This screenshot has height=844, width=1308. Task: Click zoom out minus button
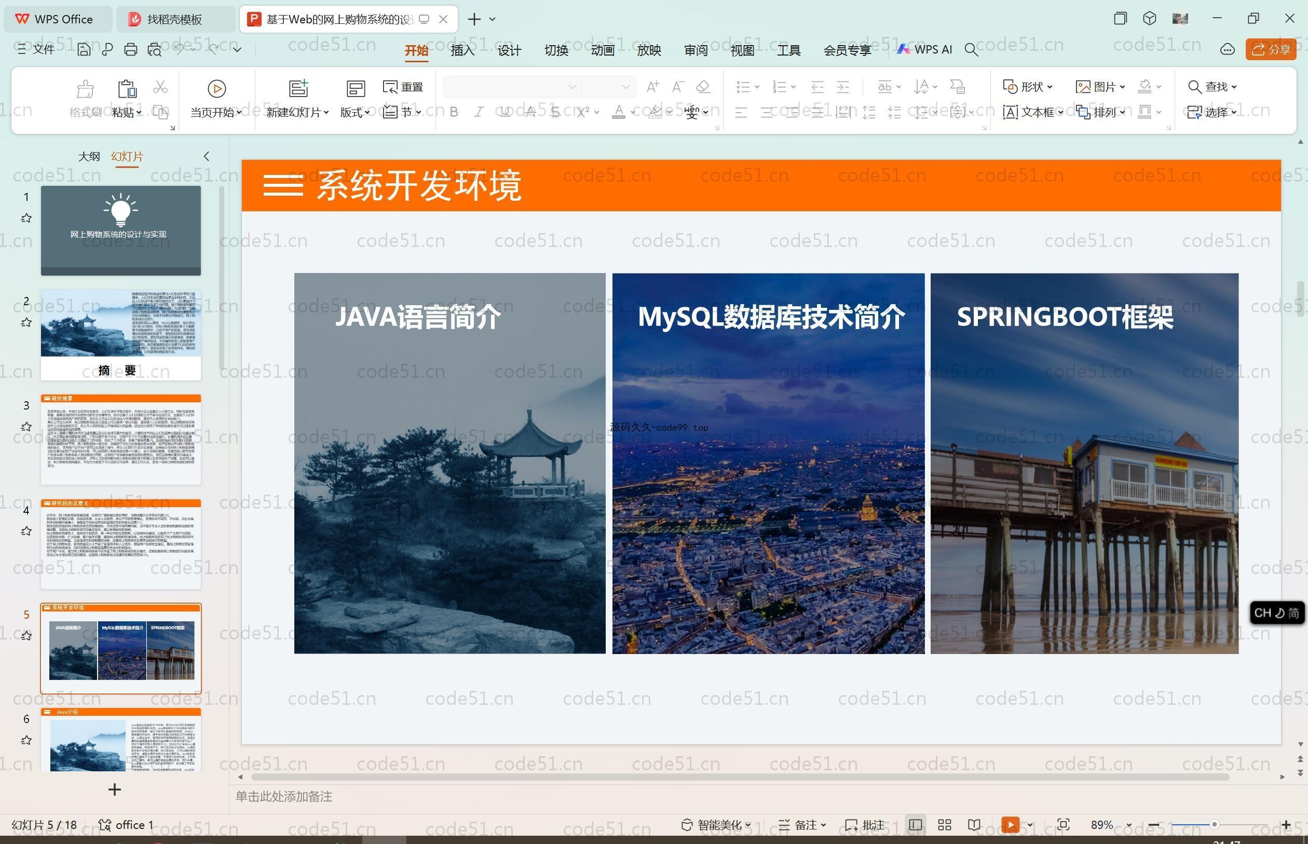[1153, 824]
